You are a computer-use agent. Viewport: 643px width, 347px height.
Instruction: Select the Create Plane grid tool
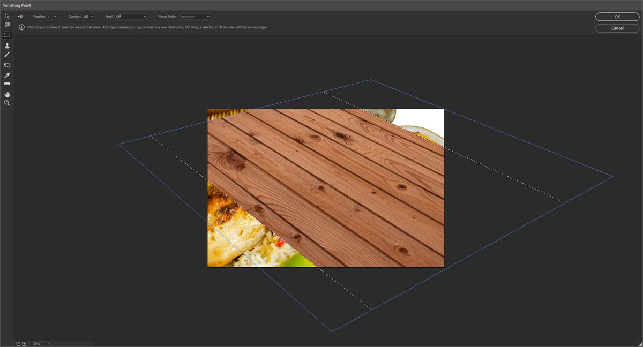tap(7, 25)
